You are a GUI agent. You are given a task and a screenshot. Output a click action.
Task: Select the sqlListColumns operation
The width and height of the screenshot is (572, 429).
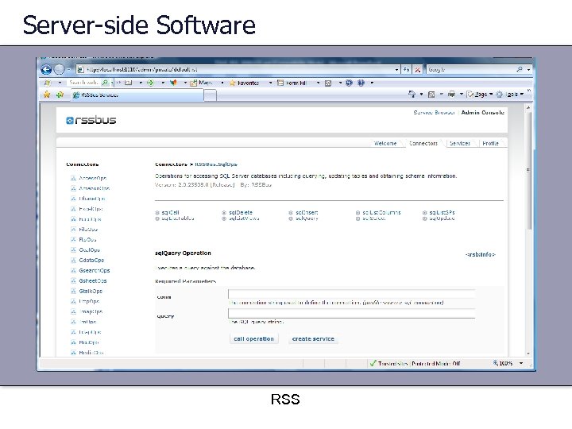381,212
